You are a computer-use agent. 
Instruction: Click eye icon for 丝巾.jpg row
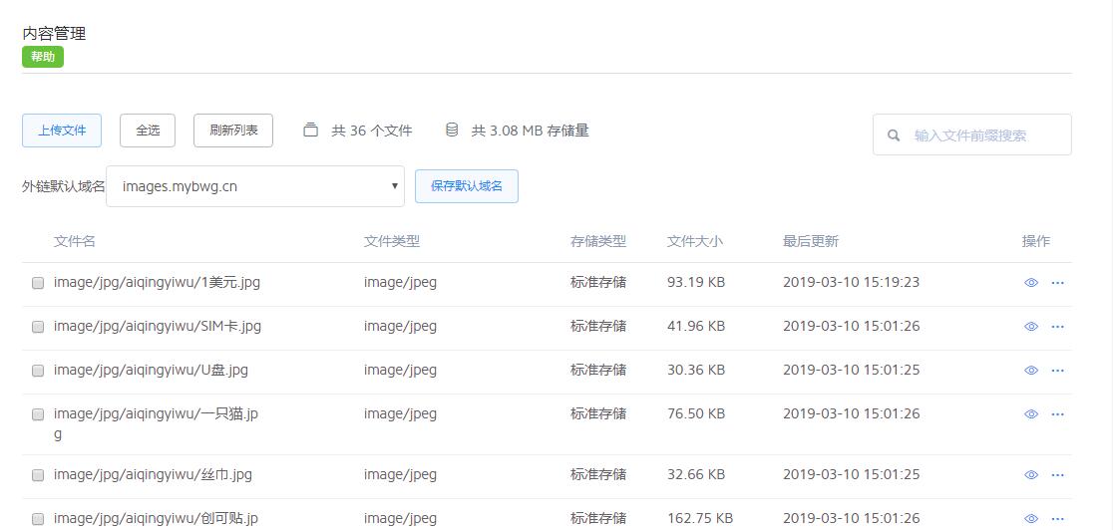(1031, 475)
